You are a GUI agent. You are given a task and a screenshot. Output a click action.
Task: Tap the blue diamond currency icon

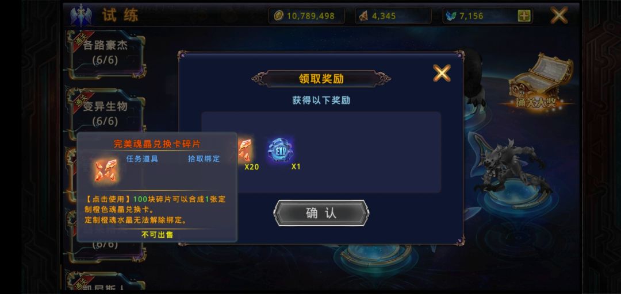click(x=451, y=16)
